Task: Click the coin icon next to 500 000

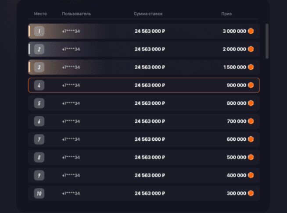Action: [x=251, y=157]
